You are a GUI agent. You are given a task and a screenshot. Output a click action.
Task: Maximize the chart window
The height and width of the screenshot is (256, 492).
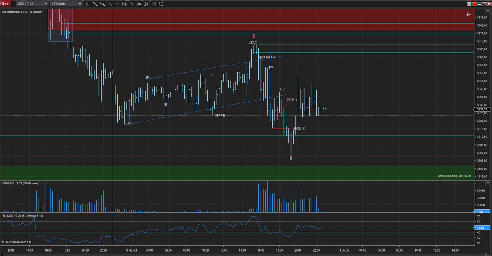click(x=485, y=4)
